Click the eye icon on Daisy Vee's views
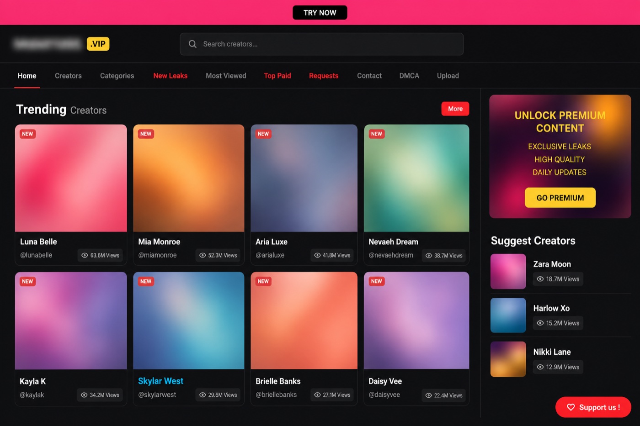The image size is (640, 426). [429, 395]
